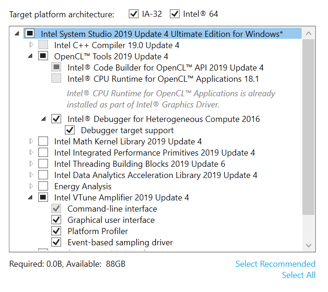Check Intel Threading Building Blocks checkbox
Viewport: 328px width, 292px height.
pos(43,164)
